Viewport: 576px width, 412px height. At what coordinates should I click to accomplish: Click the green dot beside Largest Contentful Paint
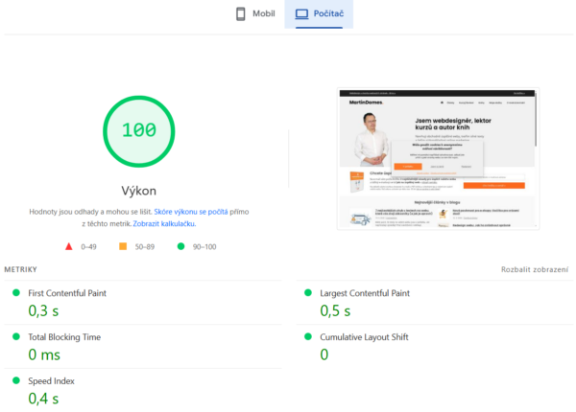308,292
